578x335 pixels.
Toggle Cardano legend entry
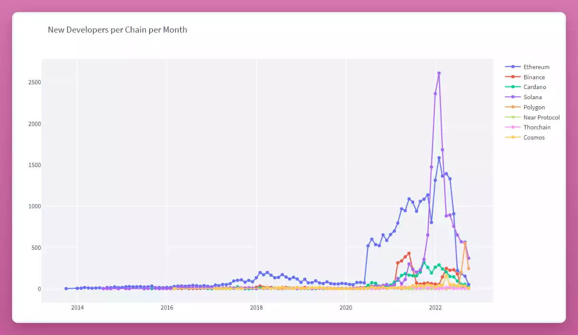point(534,87)
